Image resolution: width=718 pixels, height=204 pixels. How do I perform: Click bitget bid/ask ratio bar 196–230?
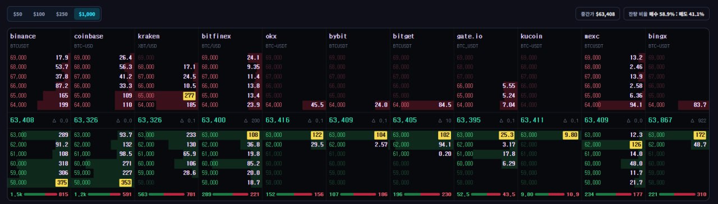pos(422,194)
